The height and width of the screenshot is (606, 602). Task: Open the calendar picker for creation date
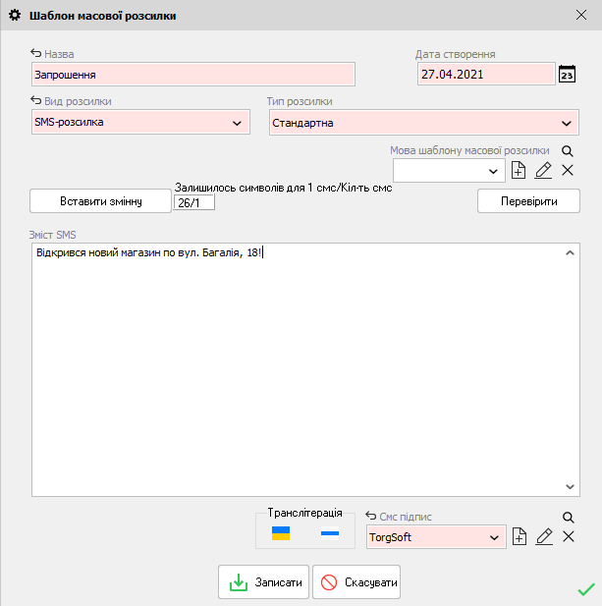click(567, 75)
